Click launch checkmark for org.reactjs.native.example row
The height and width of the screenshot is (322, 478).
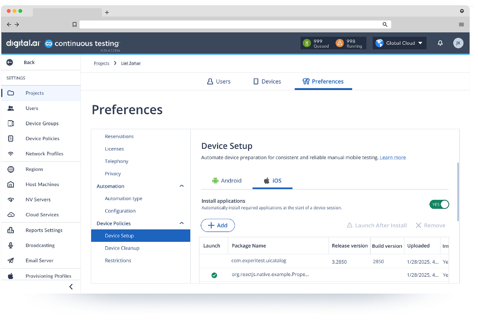pyautogui.click(x=214, y=275)
